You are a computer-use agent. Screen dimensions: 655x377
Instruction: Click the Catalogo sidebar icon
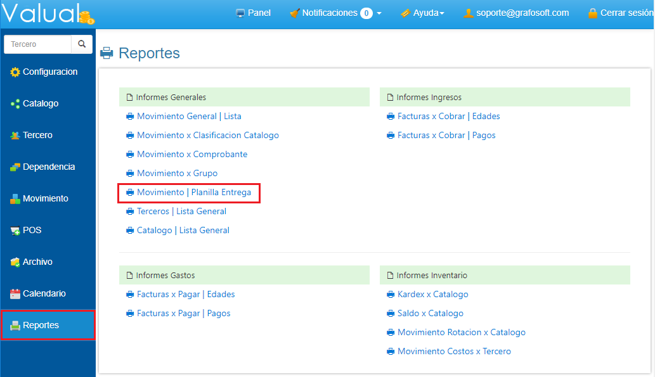[15, 104]
